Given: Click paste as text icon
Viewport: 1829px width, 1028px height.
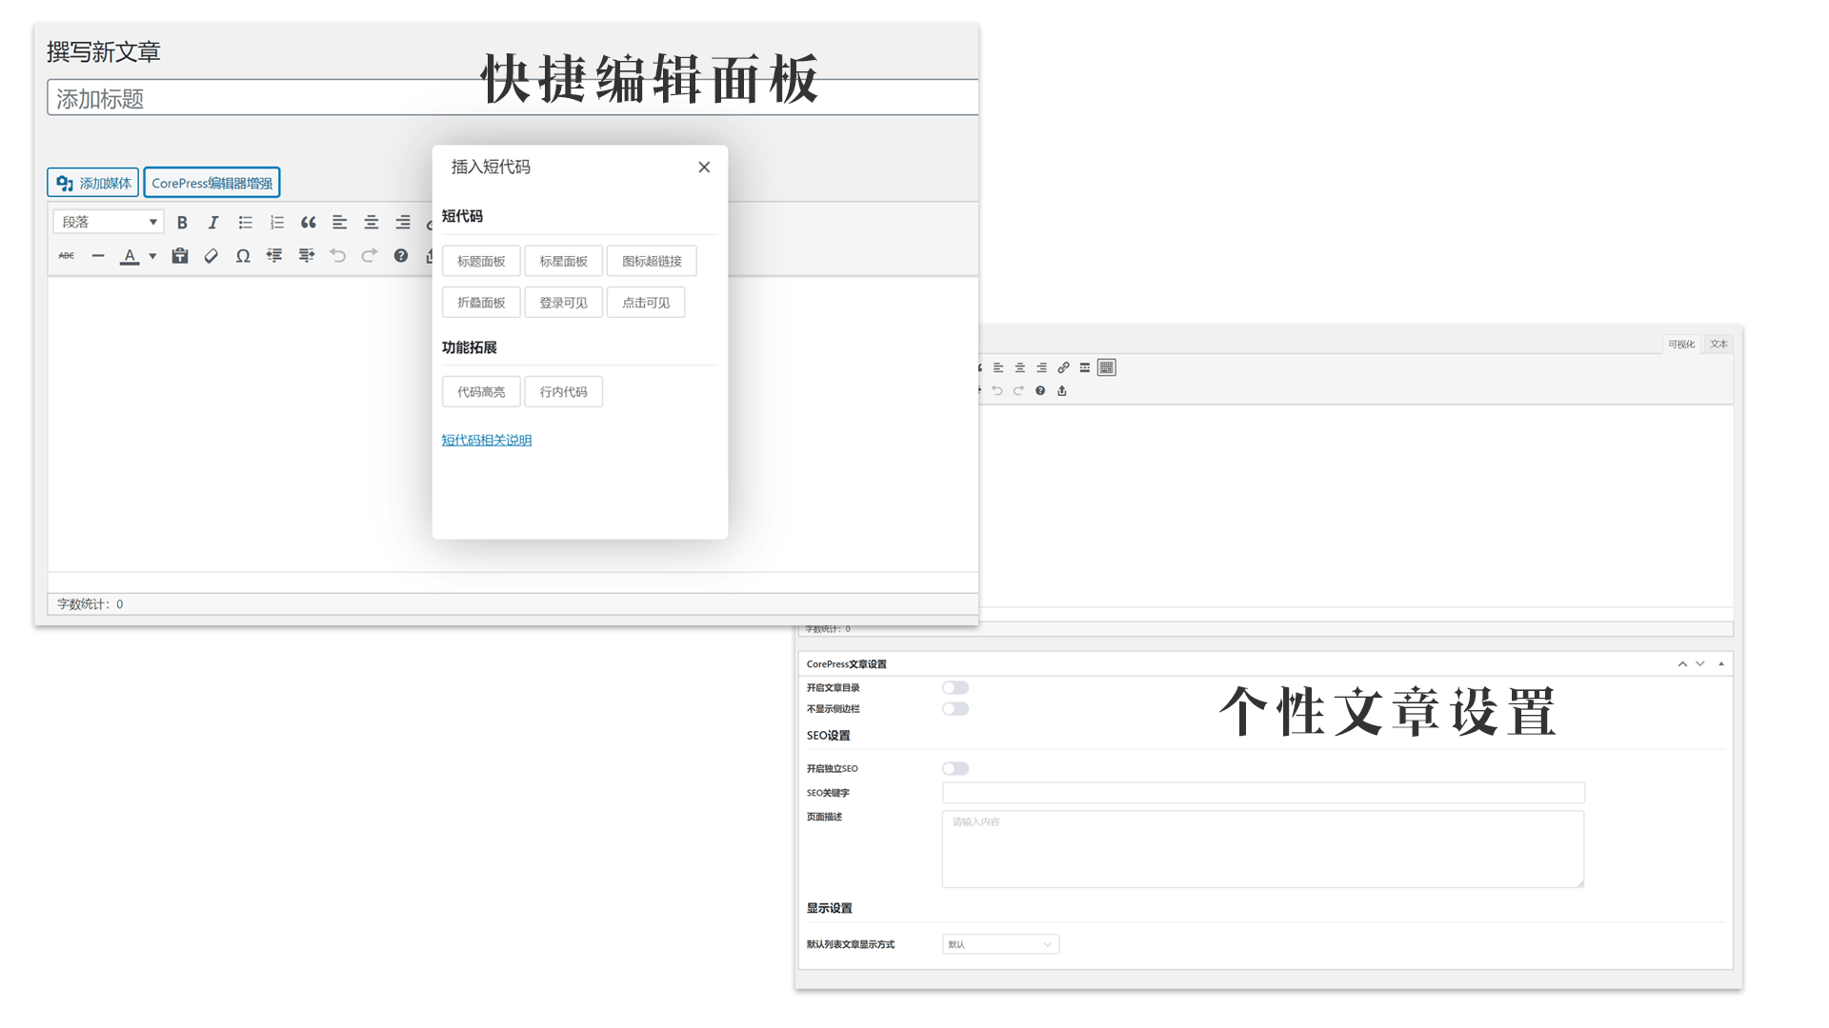Looking at the screenshot, I should tap(180, 255).
